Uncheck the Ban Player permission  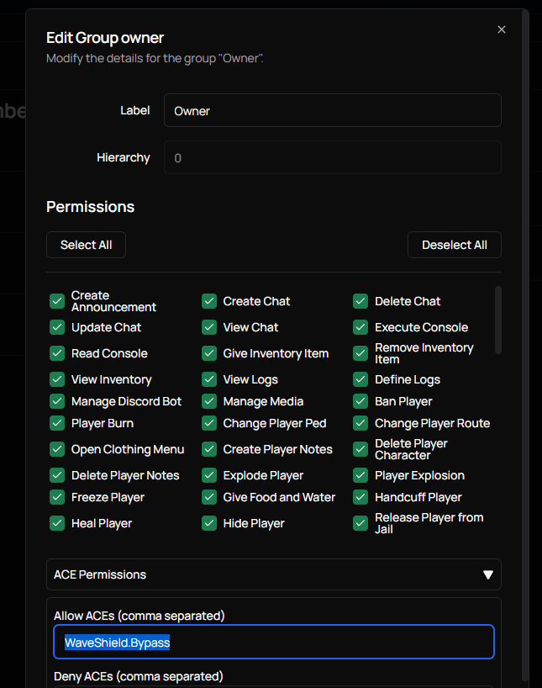pyautogui.click(x=360, y=401)
